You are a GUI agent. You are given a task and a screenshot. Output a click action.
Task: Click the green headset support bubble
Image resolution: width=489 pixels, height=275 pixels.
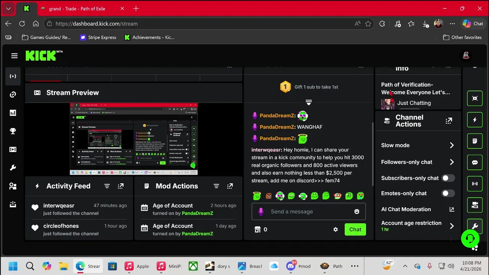coord(470,239)
